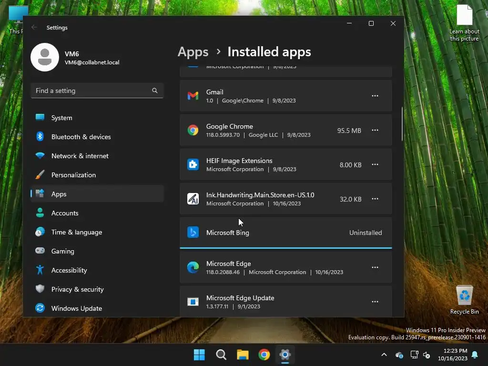Click the Privacy shield icon
Image resolution: width=488 pixels, height=366 pixels.
click(x=40, y=289)
